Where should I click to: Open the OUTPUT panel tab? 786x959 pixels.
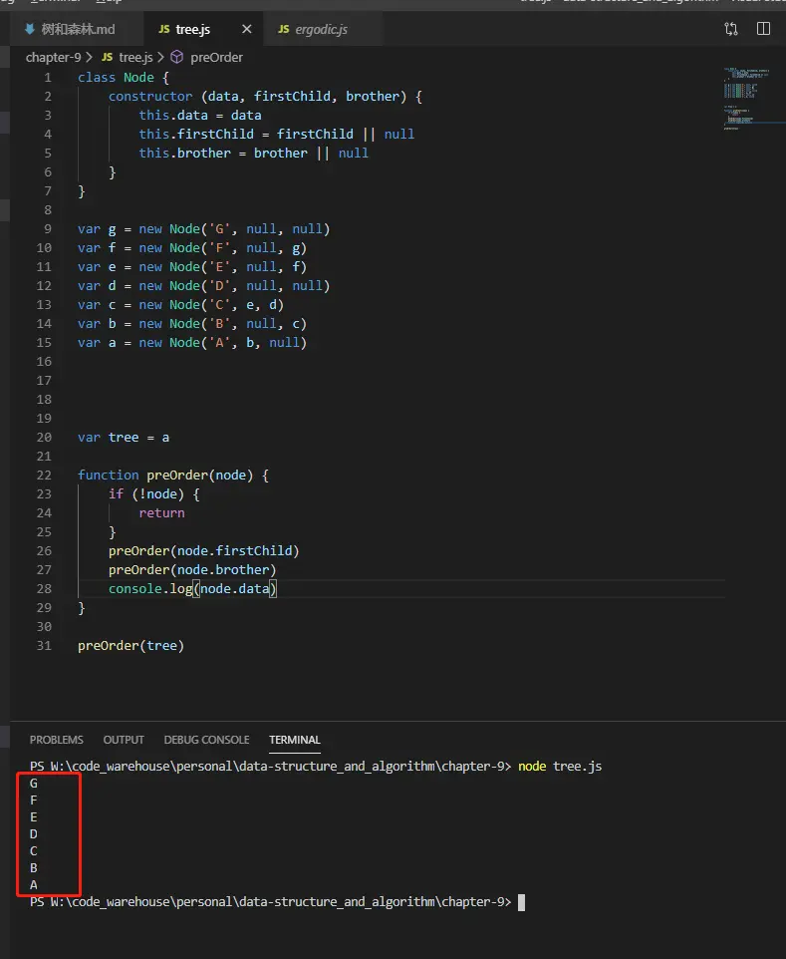[124, 740]
